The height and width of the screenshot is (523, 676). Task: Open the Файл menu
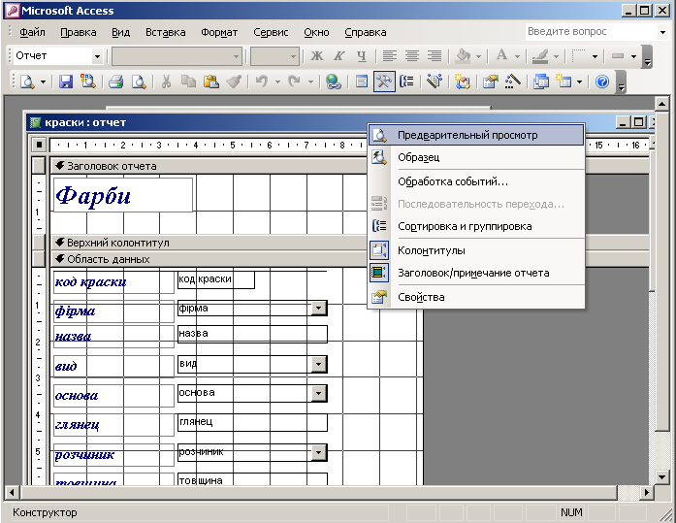tap(32, 32)
